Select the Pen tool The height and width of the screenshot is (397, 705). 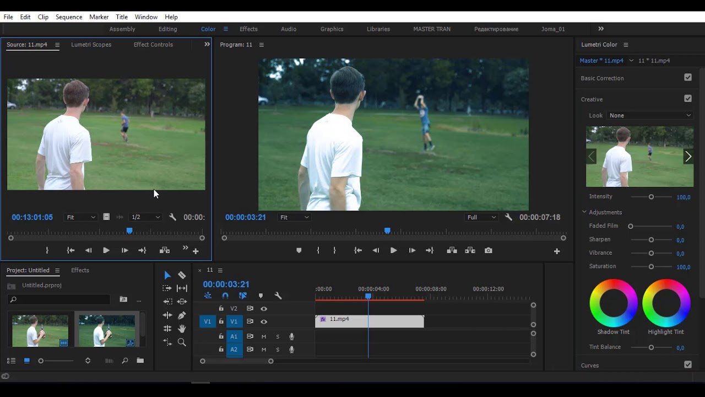(x=182, y=315)
